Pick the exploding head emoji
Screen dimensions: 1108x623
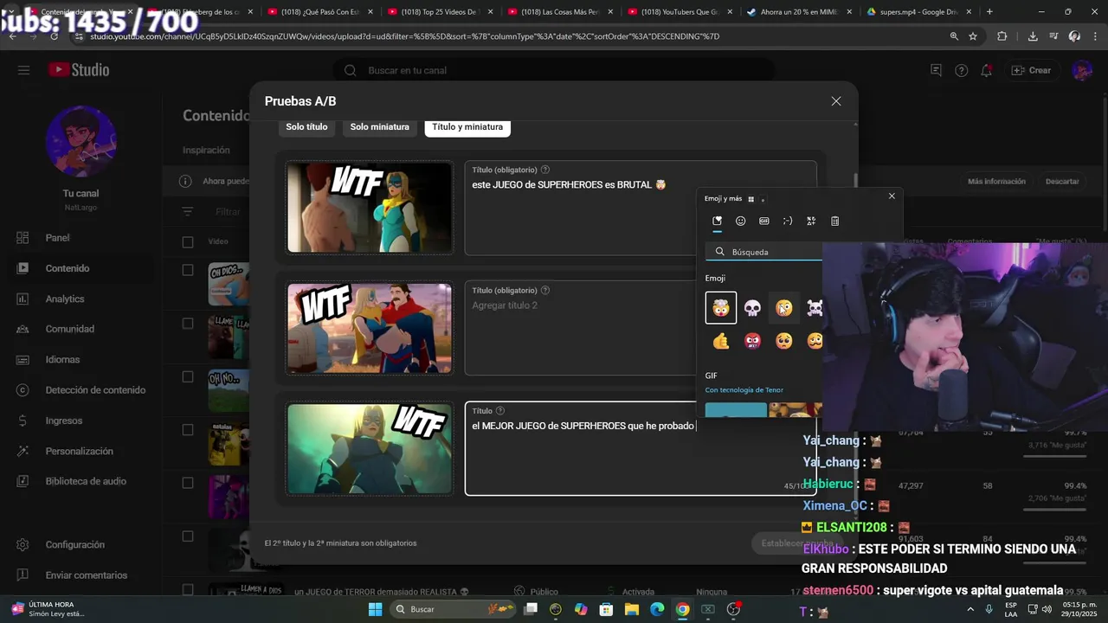[x=721, y=308]
